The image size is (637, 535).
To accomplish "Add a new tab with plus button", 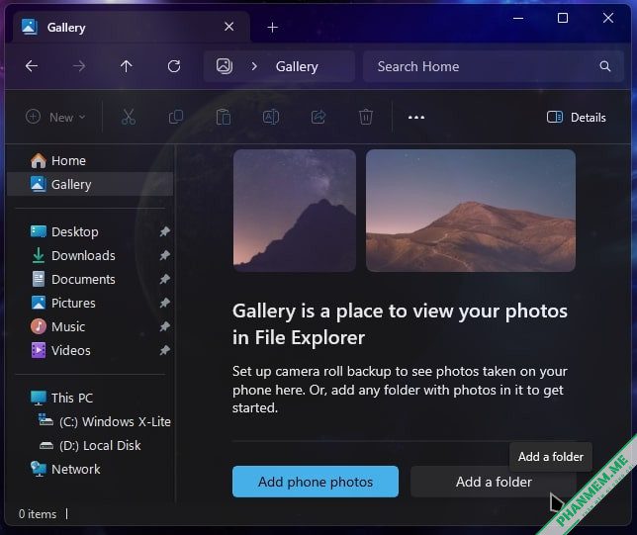I will click(273, 28).
